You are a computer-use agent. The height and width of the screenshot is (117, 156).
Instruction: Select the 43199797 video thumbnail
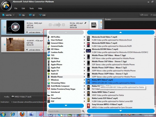tap(15, 44)
